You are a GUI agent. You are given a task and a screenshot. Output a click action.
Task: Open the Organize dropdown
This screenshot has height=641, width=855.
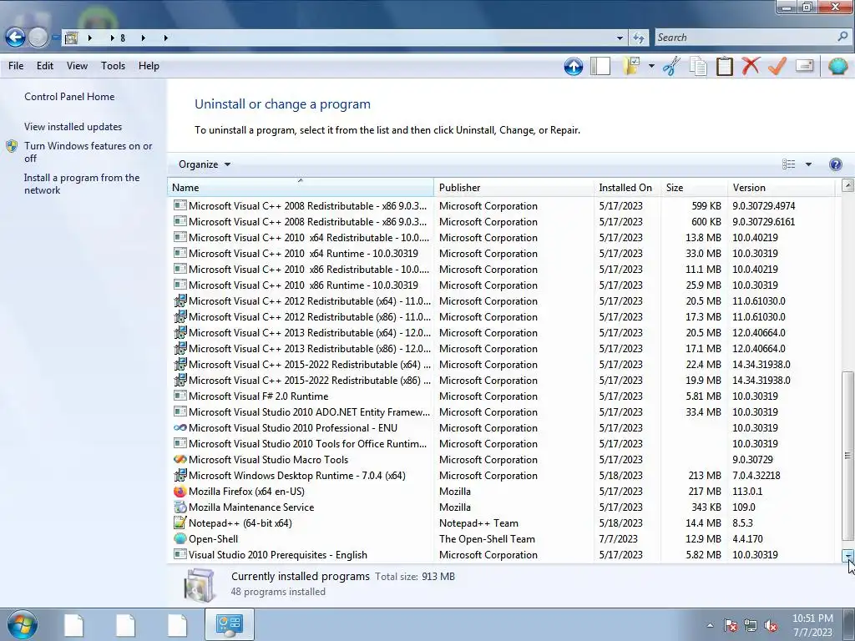coord(205,164)
